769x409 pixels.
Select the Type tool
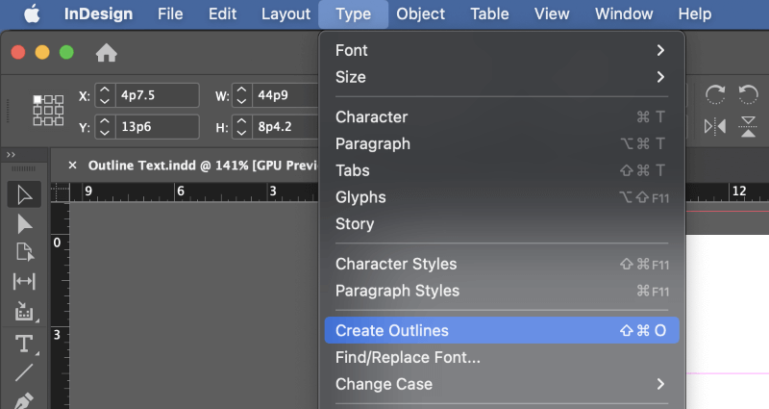(x=24, y=344)
